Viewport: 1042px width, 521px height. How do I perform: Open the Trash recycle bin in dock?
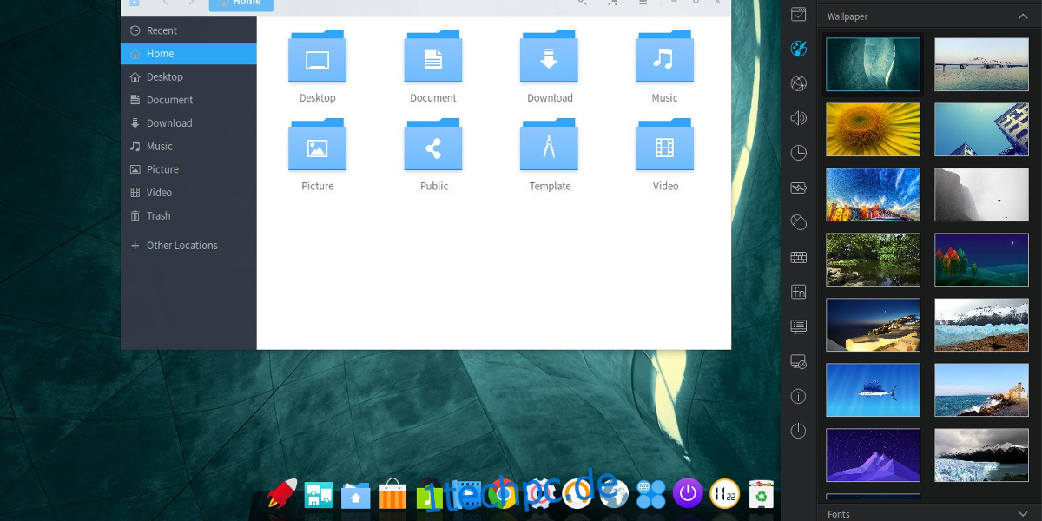tap(761, 494)
